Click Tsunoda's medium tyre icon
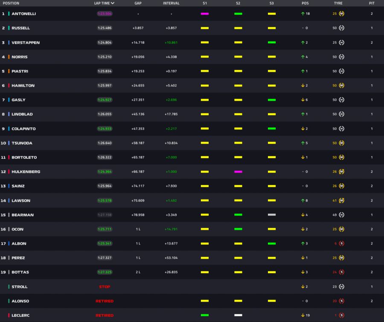This screenshot has width=384, height=322. pyautogui.click(x=342, y=143)
